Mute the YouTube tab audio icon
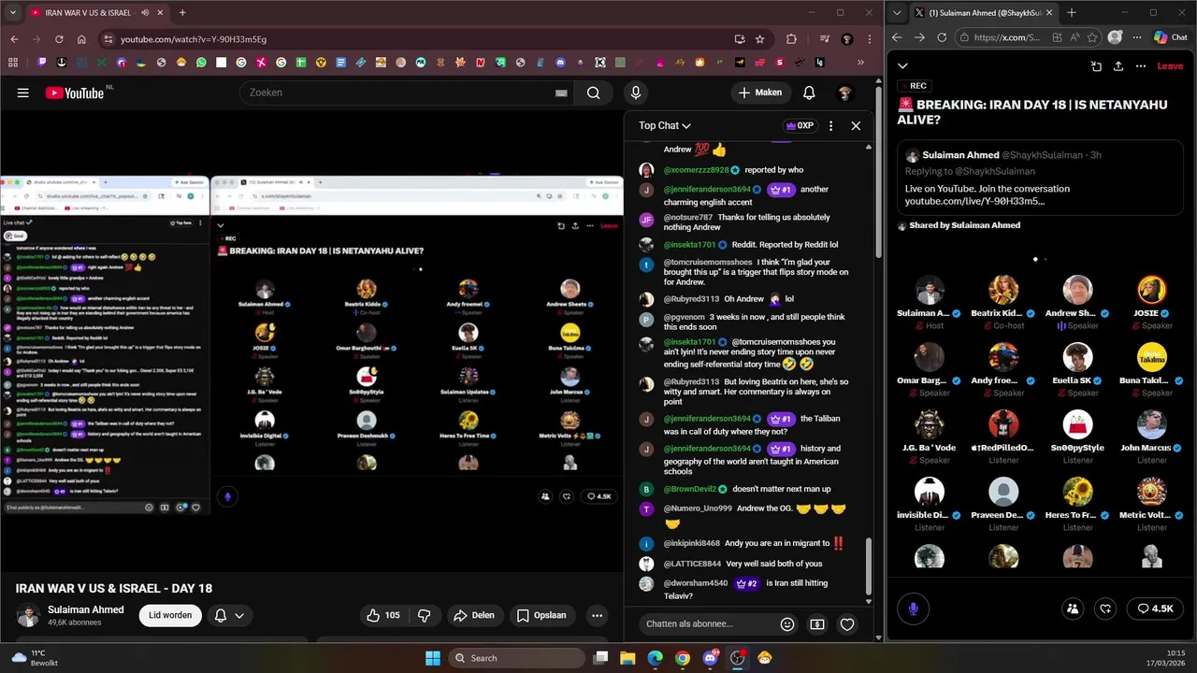The width and height of the screenshot is (1197, 673). pyautogui.click(x=146, y=13)
